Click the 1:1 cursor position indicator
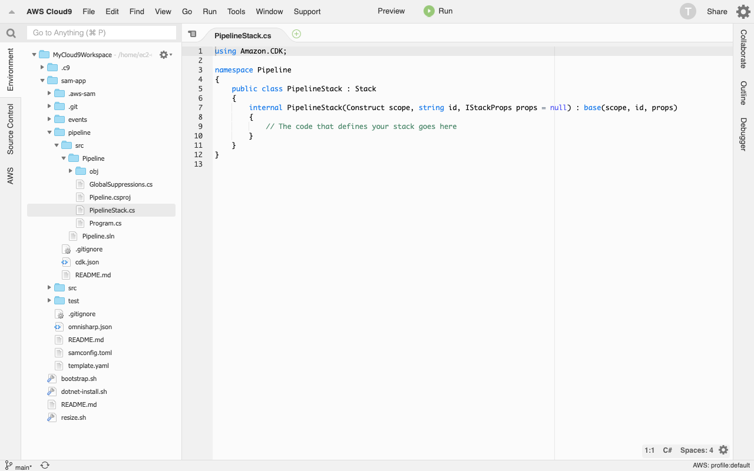This screenshot has width=754, height=471. coord(649,450)
